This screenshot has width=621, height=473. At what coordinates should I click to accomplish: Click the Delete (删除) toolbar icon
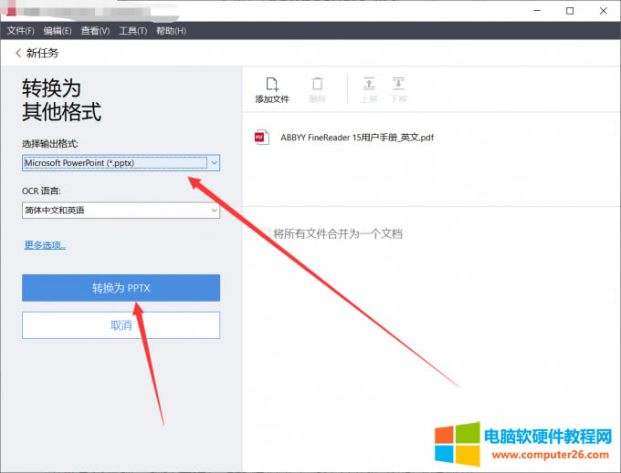[317, 84]
